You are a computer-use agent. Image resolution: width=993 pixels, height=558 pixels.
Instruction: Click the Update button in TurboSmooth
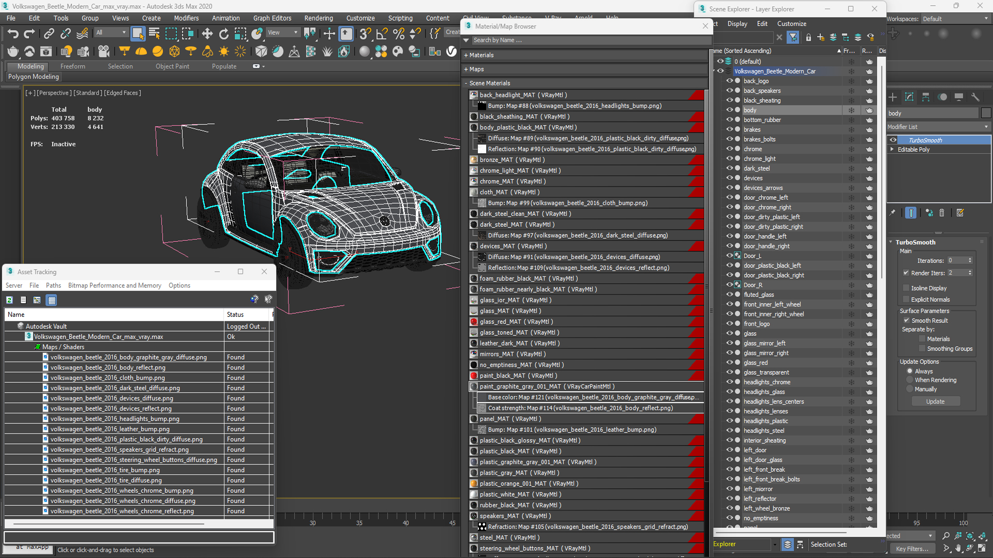pyautogui.click(x=935, y=401)
